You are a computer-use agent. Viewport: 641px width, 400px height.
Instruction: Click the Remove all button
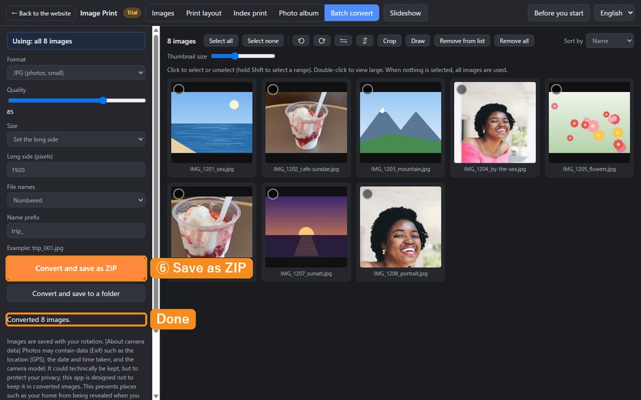pos(514,41)
